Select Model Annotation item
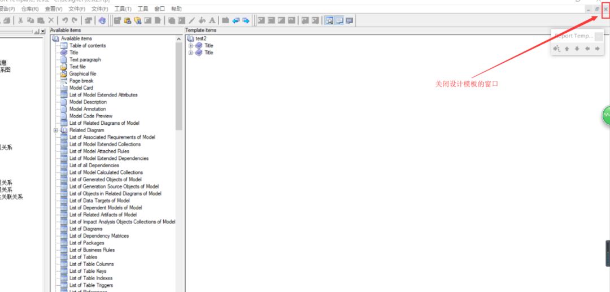This screenshot has height=292, width=610. coord(88,109)
